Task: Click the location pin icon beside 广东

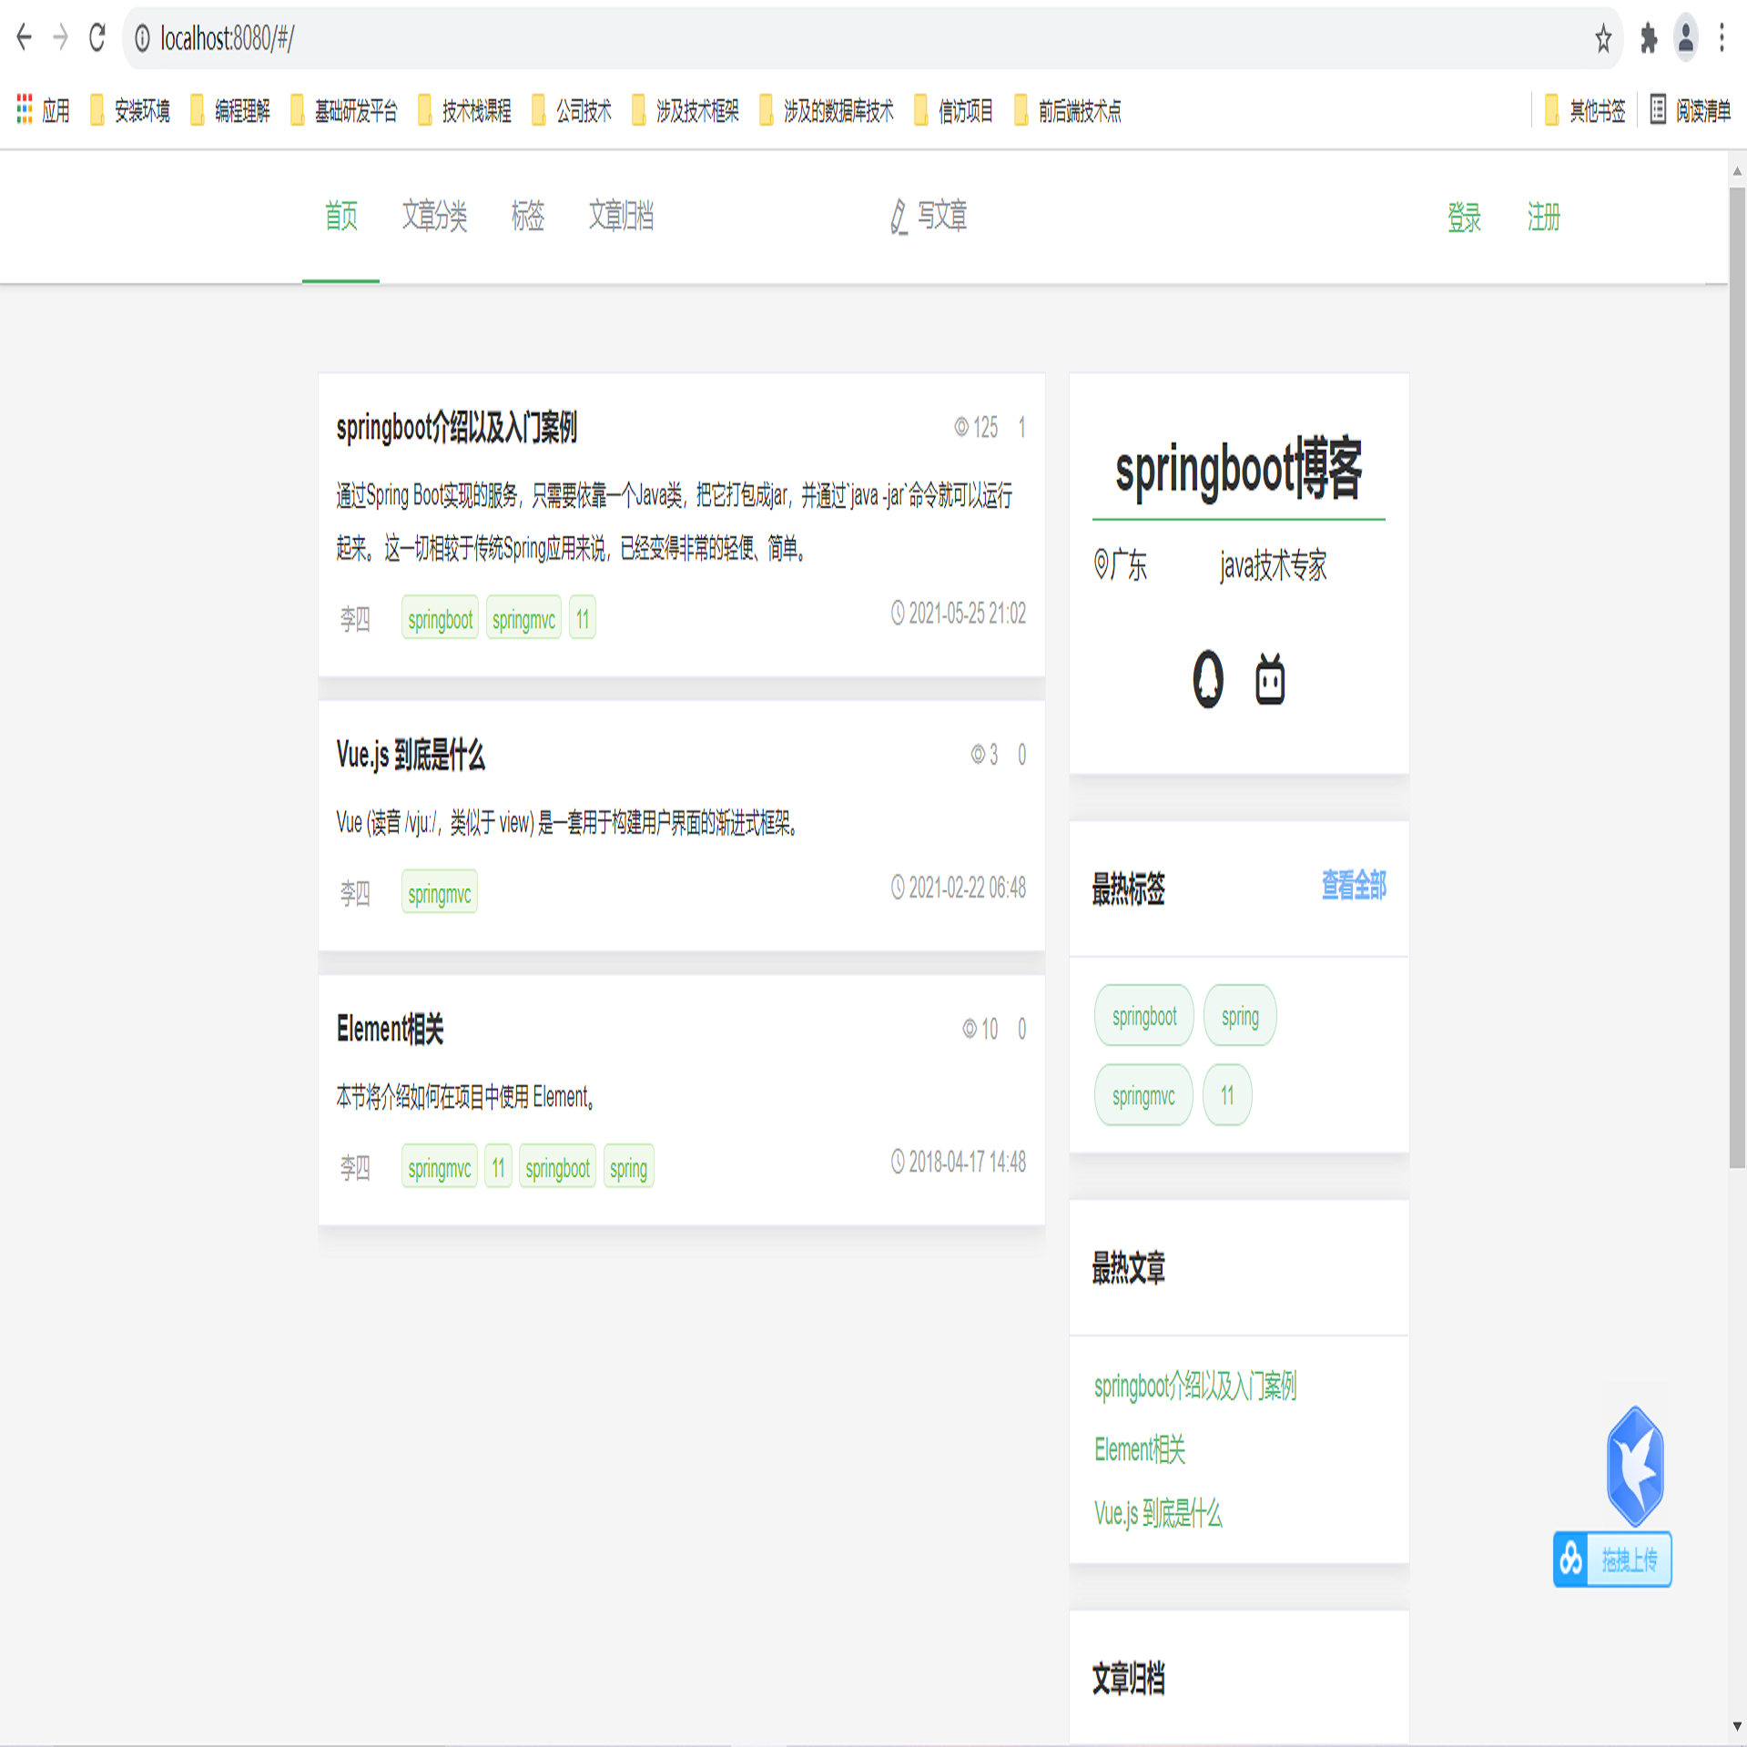Action: coord(1102,564)
